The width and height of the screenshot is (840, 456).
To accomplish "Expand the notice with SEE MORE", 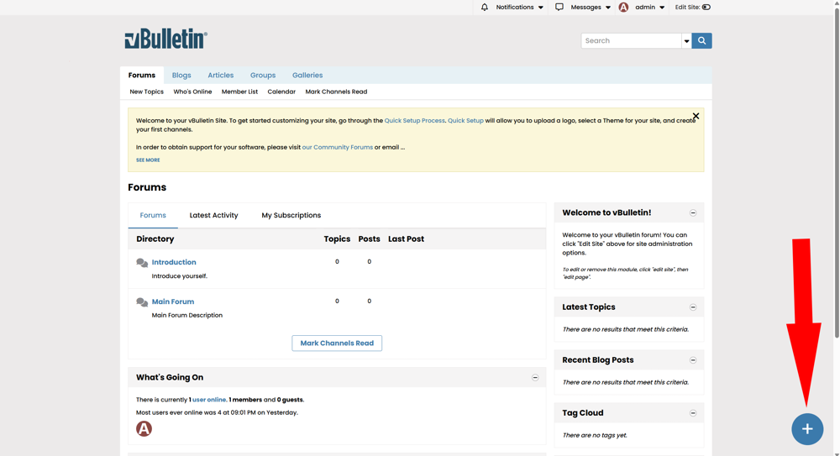I will tap(148, 160).
